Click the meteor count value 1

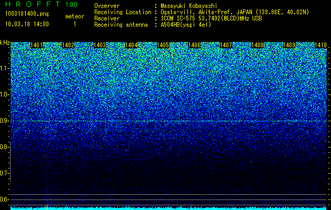(x=75, y=24)
